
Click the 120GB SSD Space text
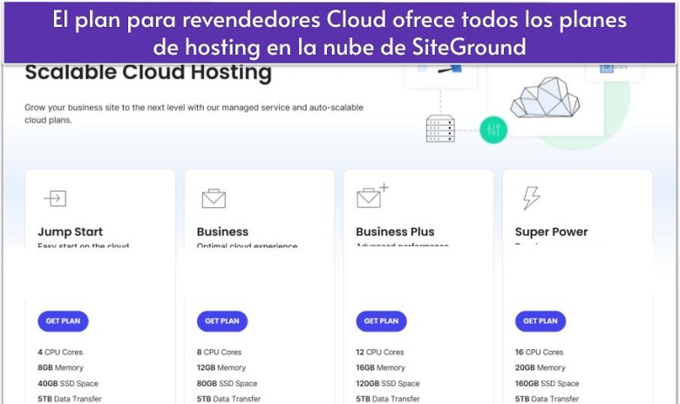pyautogui.click(x=388, y=383)
